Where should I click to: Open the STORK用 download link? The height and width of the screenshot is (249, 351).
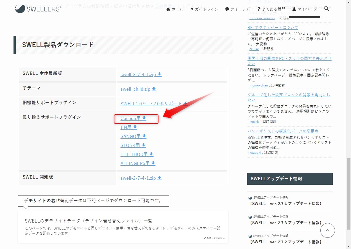(x=130, y=145)
